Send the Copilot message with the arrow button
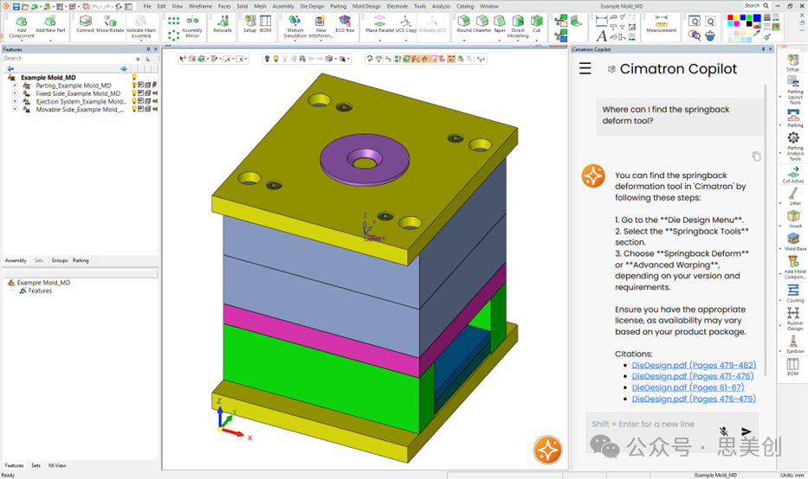 point(747,431)
